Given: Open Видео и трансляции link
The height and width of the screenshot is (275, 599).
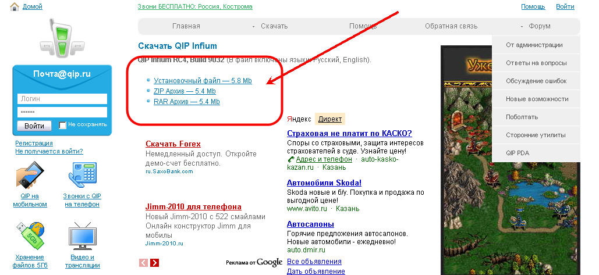Looking at the screenshot, I should click(x=82, y=261).
